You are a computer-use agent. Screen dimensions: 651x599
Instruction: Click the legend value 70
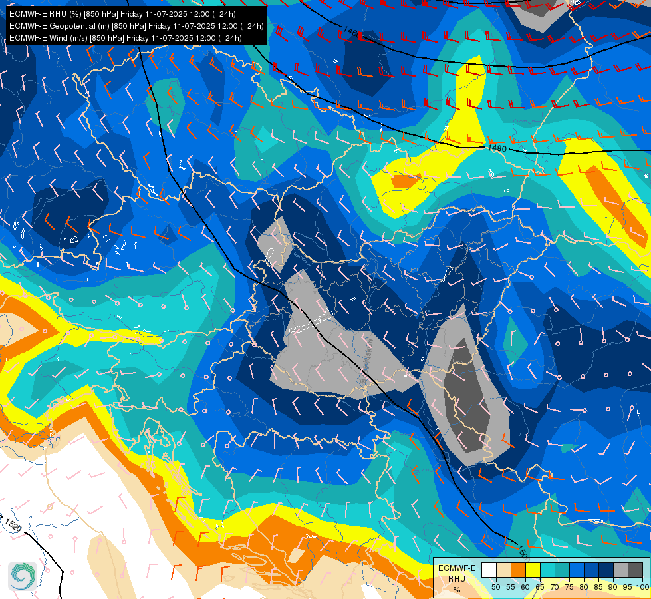coord(555,587)
